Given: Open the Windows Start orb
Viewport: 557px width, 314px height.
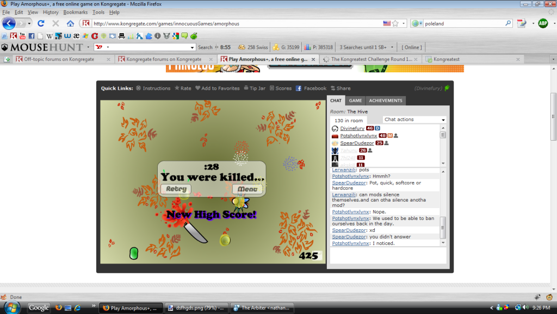Looking at the screenshot, I should pyautogui.click(x=12, y=307).
